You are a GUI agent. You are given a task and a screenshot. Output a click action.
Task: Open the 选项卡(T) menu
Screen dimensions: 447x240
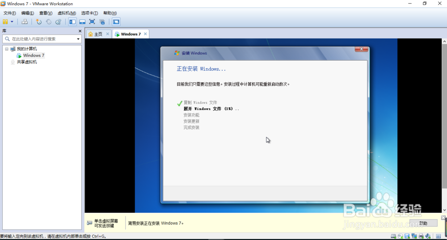click(x=89, y=13)
